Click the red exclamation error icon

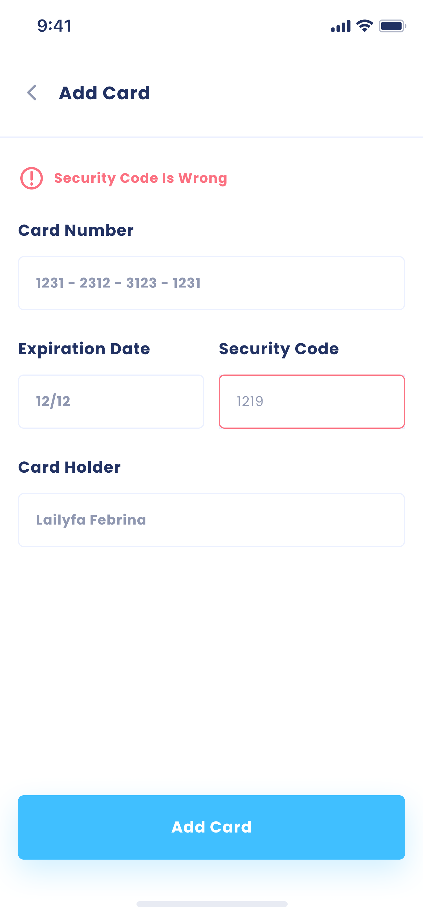pos(32,178)
